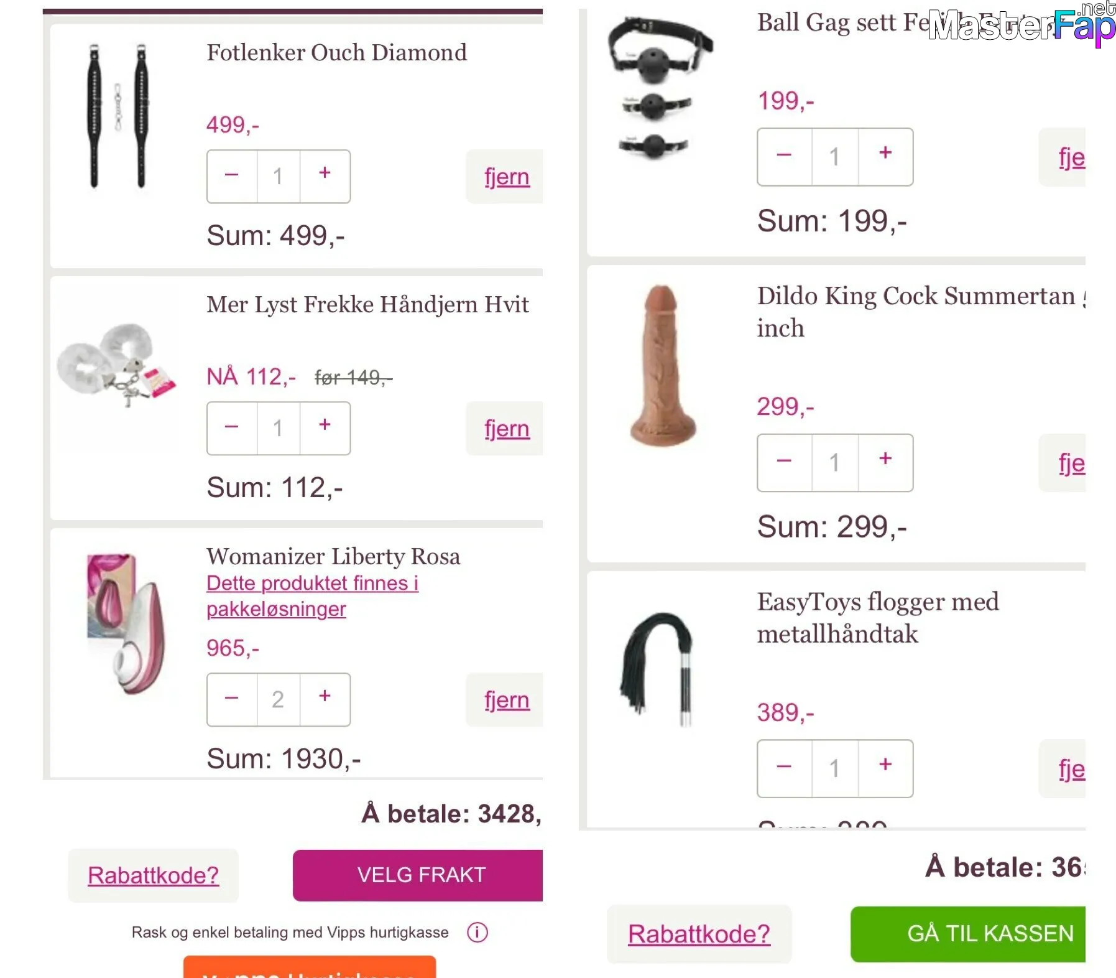This screenshot has height=978, width=1116.
Task: Click the orange Vipps Hurtigkasse button
Action: click(x=310, y=967)
